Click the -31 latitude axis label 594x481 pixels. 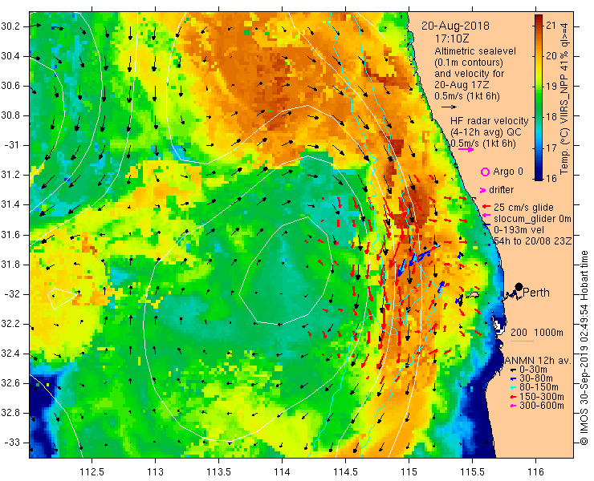click(11, 145)
